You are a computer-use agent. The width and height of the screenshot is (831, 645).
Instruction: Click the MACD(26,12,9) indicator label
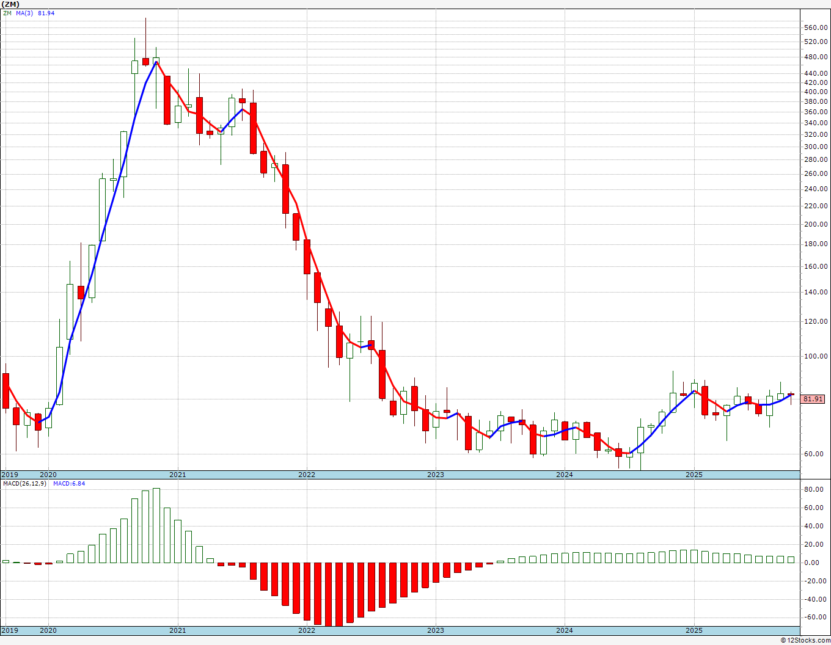click(24, 484)
